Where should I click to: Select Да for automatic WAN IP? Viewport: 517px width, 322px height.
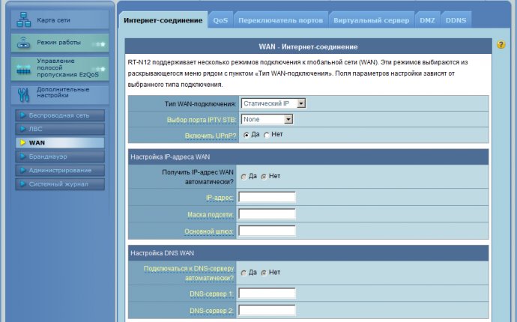244,177
